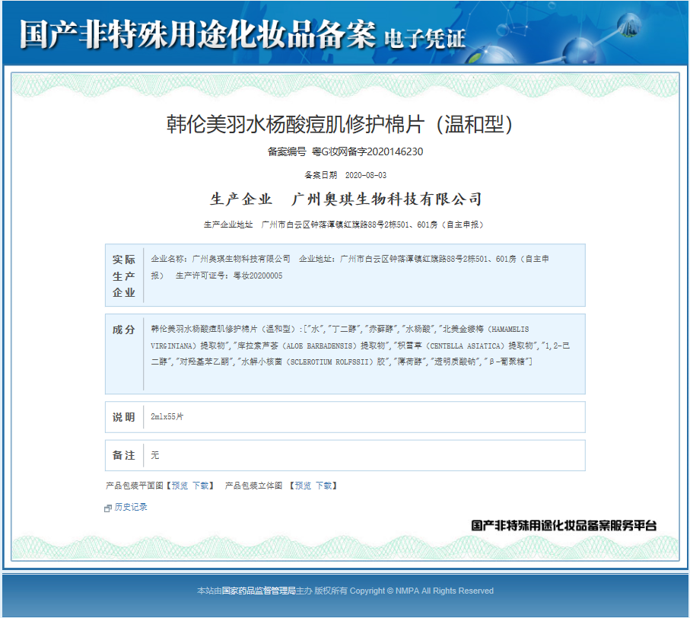This screenshot has width=690, height=618.
Task: Click the 备注 value 无
Action: pyautogui.click(x=155, y=455)
